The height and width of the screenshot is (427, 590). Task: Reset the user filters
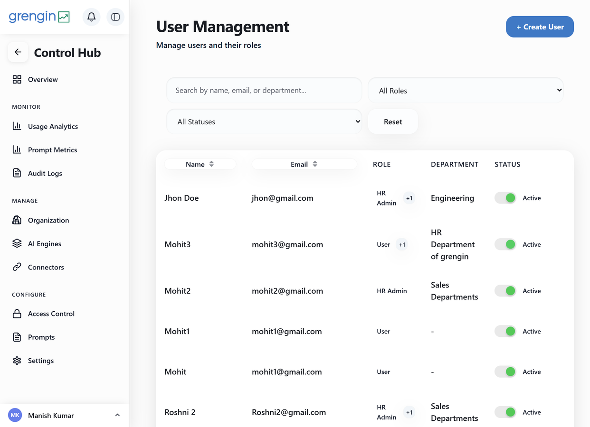pos(393,121)
